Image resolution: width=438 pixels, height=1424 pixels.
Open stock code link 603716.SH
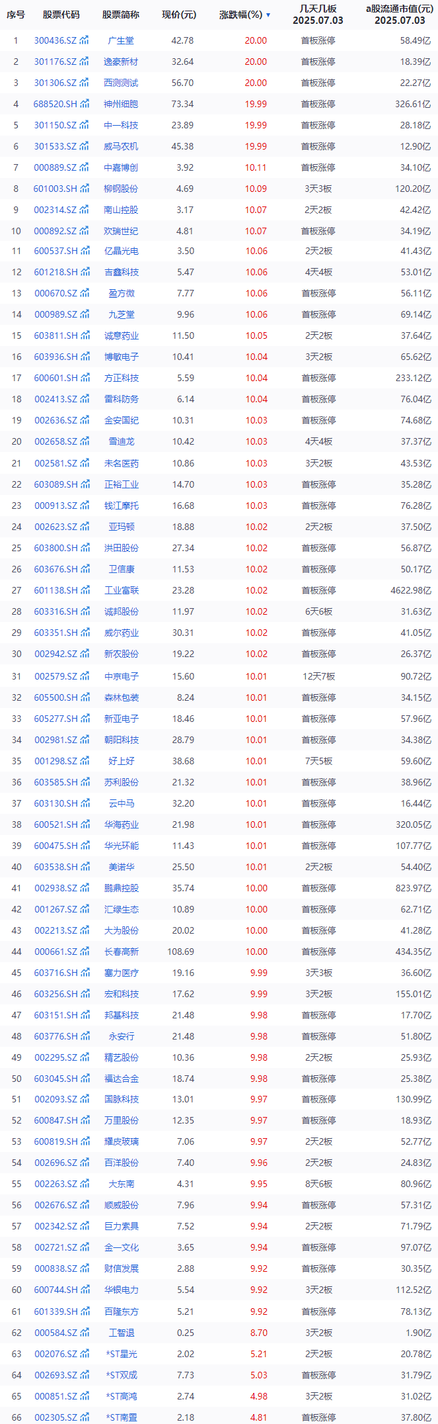[55, 973]
